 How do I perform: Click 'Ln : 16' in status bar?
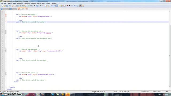115,92
